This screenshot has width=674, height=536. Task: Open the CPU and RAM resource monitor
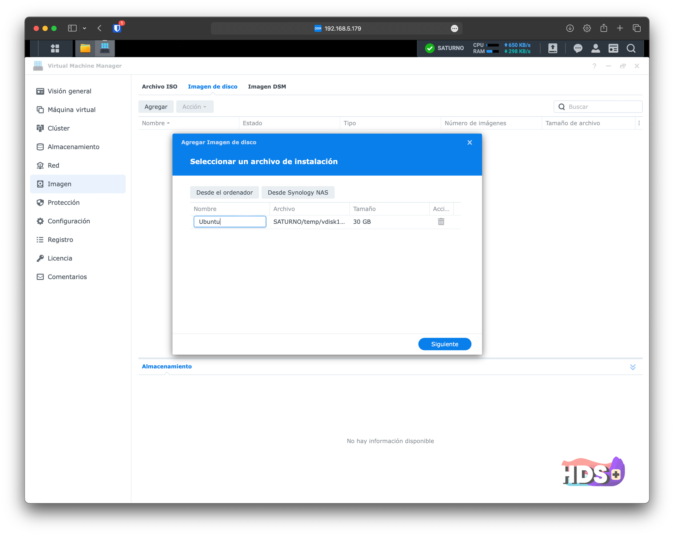(x=485, y=48)
